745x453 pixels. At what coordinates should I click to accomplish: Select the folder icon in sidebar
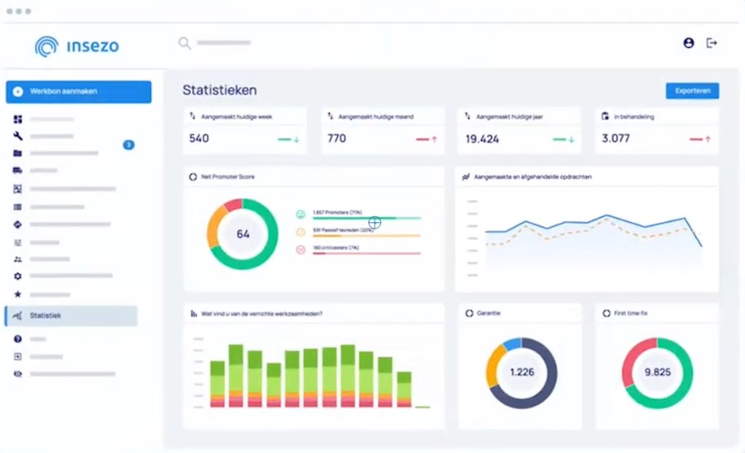pyautogui.click(x=18, y=153)
